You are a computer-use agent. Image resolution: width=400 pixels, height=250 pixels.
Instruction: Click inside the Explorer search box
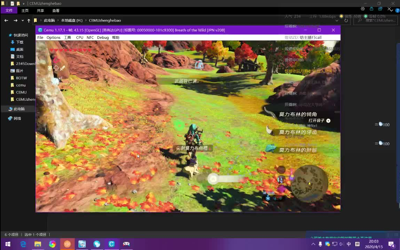click(377, 20)
